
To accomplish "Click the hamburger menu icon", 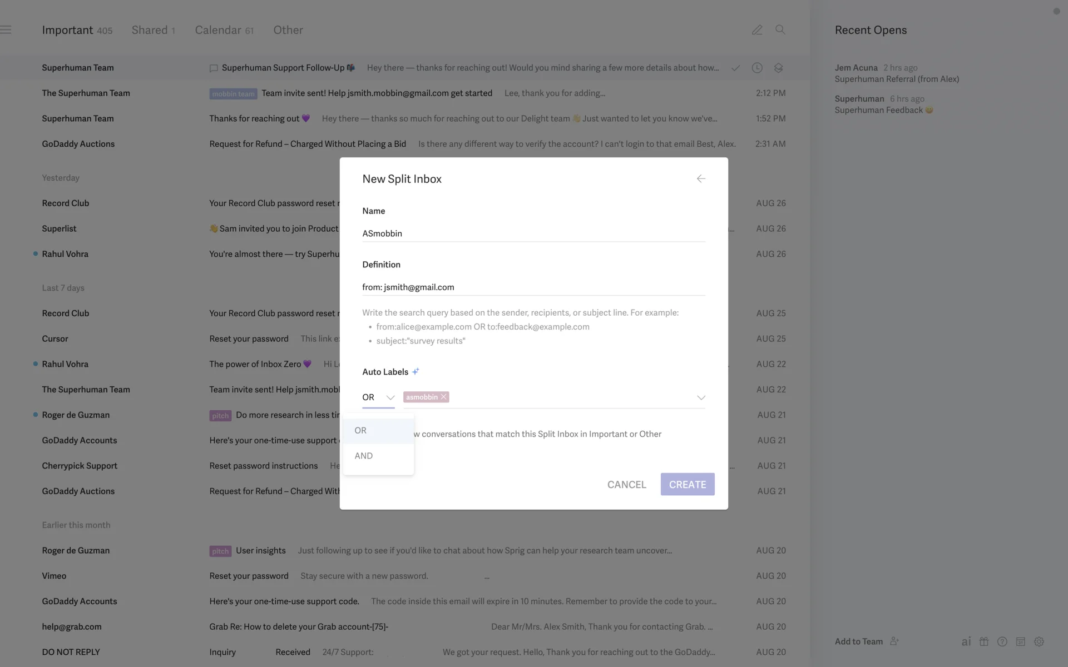I will click(x=6, y=30).
